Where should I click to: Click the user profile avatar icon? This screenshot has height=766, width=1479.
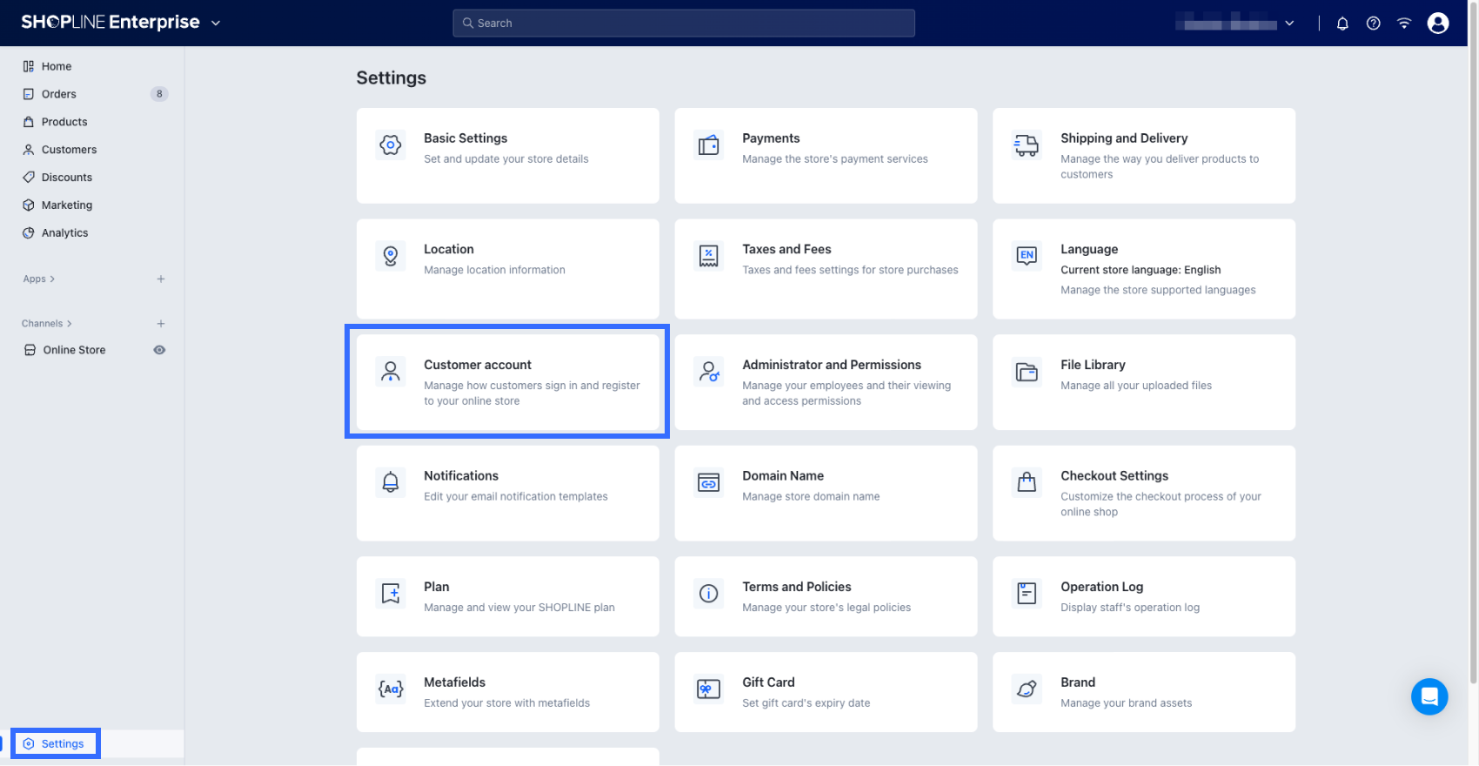[x=1437, y=24]
